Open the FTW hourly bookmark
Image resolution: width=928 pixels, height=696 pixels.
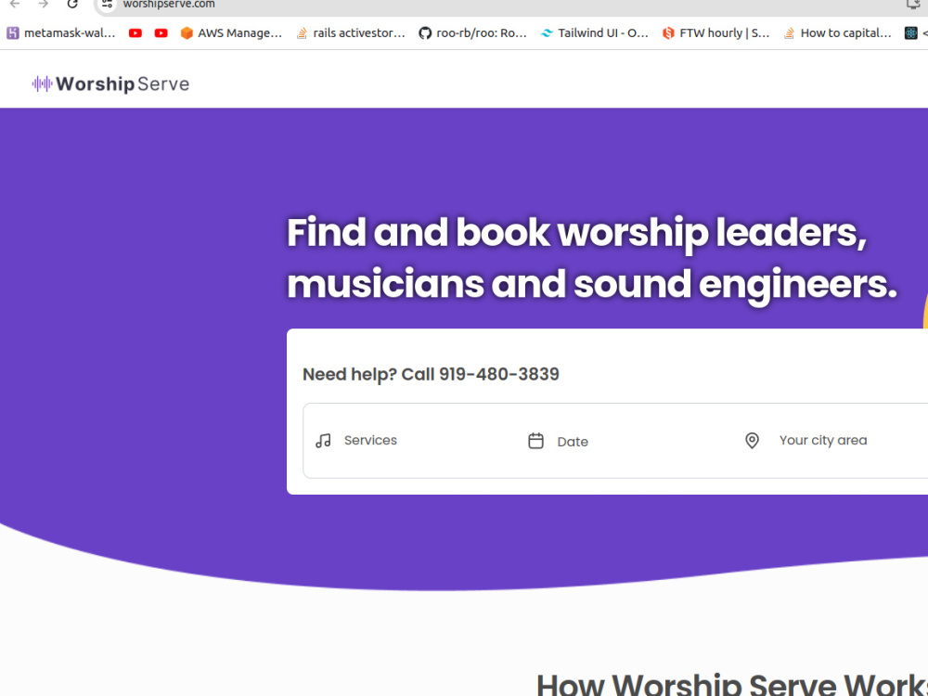[716, 33]
